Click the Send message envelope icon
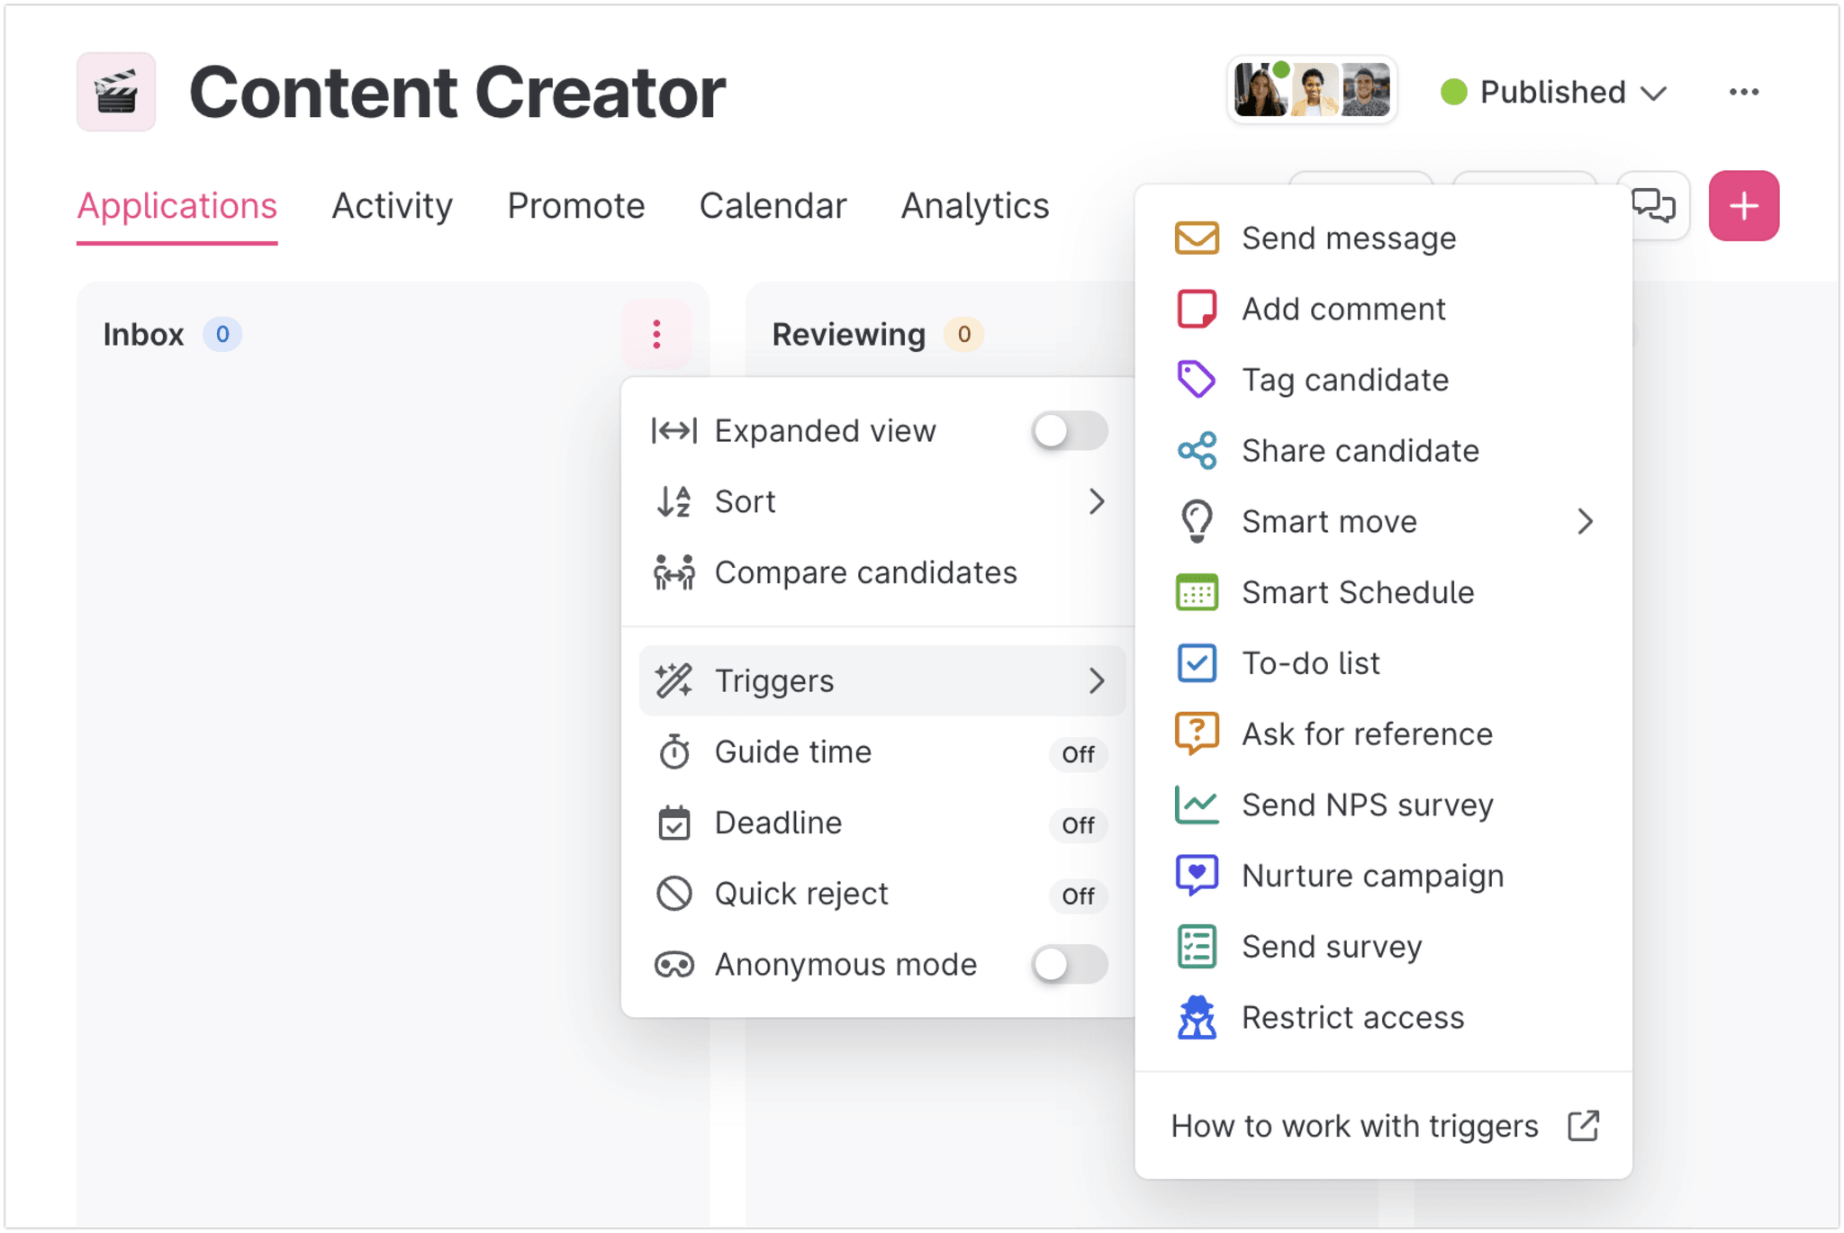This screenshot has height=1233, width=1844. [1197, 238]
